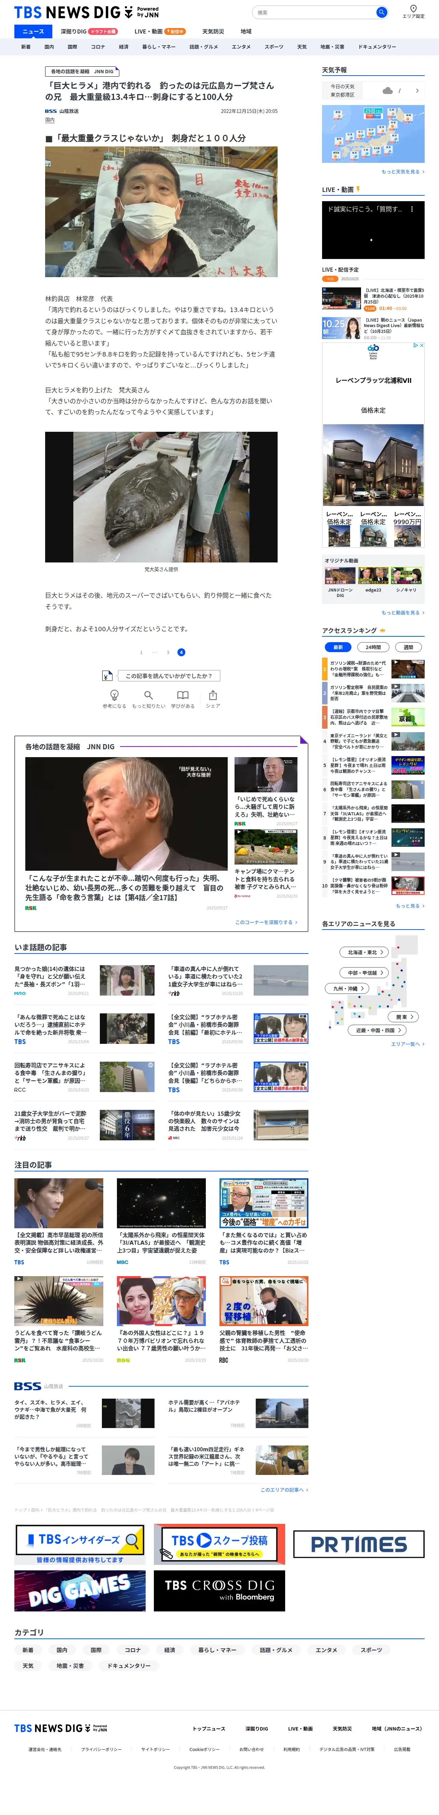
Task: Click the 各地の話題を凝縮 JNN DIG tag
Action: (x=82, y=71)
